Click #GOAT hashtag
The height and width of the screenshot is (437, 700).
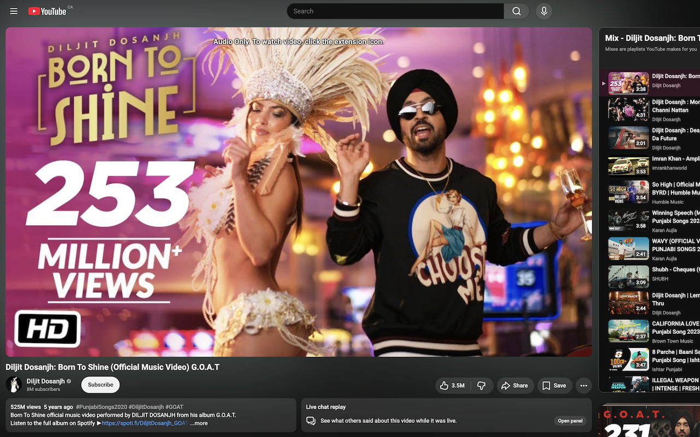174,407
